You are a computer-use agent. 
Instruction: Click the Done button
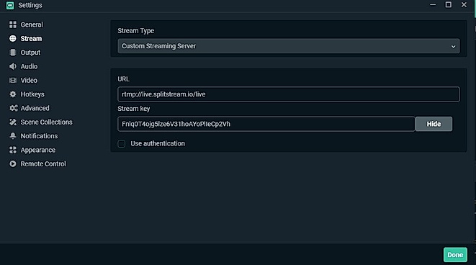coord(455,255)
